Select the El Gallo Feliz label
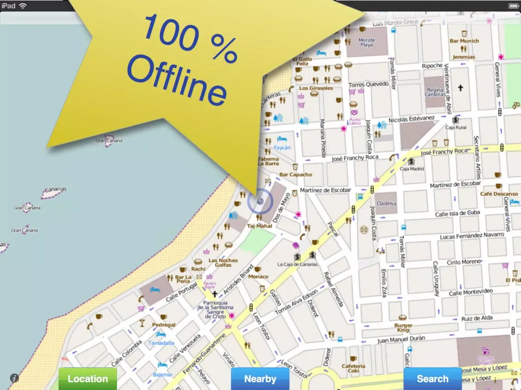 (x=302, y=61)
